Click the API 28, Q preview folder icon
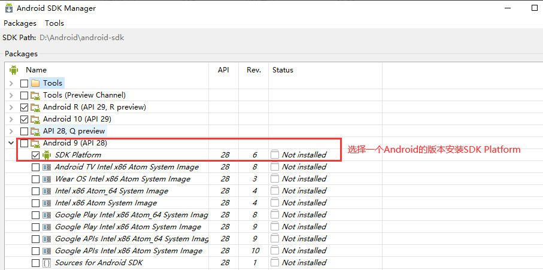 35,131
